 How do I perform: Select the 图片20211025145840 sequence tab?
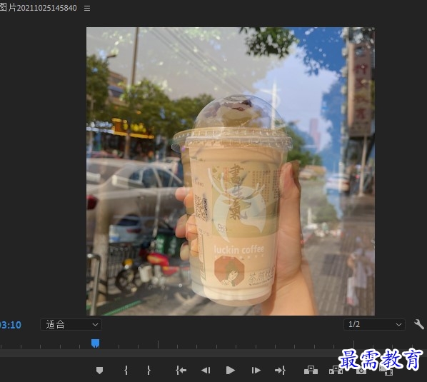pyautogui.click(x=38, y=8)
